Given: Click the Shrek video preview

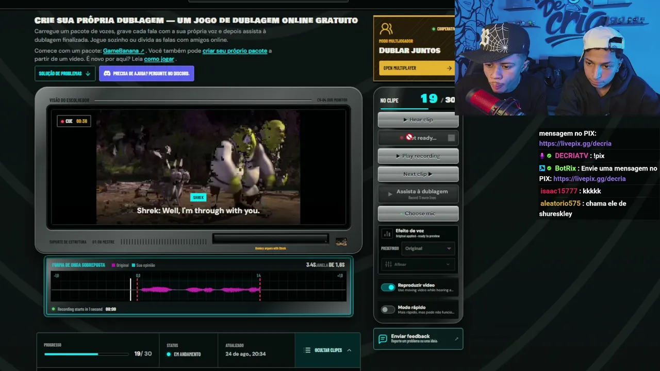Looking at the screenshot, I should tap(199, 166).
